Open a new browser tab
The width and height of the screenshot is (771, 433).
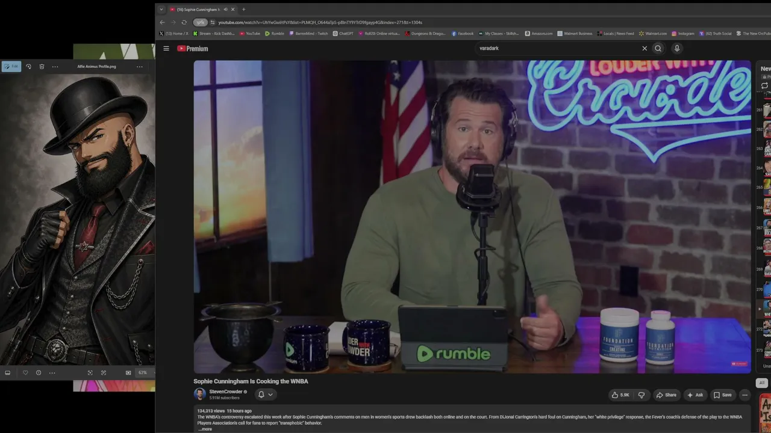click(243, 10)
